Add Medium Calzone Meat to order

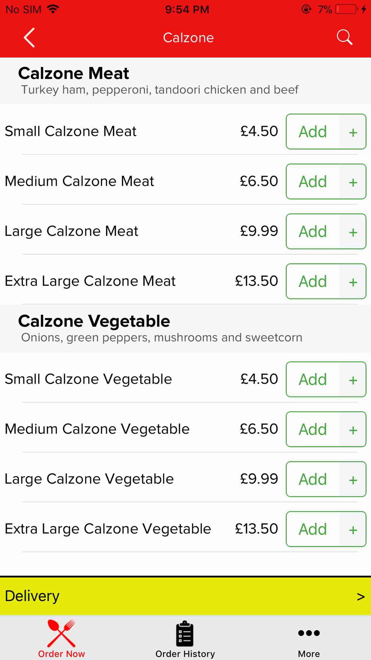click(x=313, y=182)
